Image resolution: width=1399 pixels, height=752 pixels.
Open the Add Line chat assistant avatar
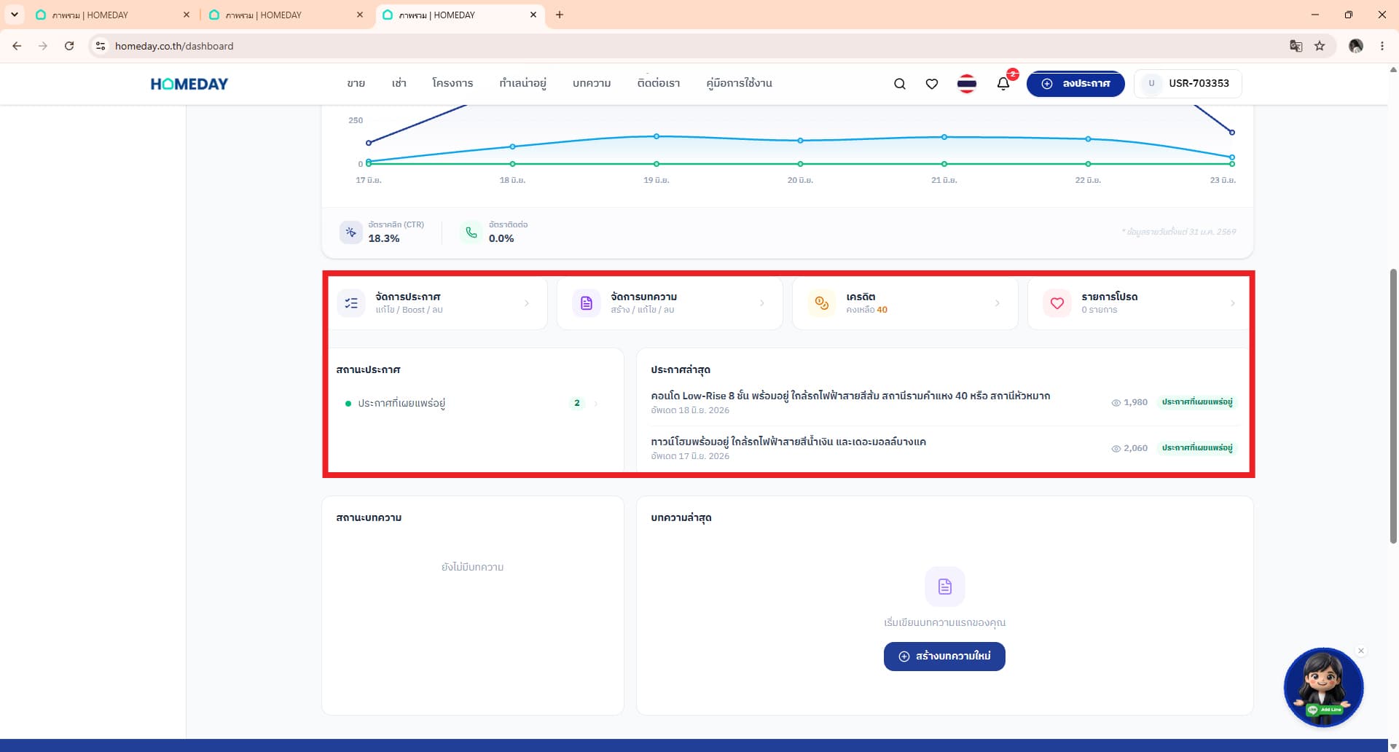click(x=1323, y=687)
